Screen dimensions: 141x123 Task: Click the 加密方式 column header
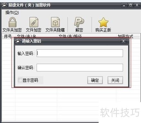[128, 36]
